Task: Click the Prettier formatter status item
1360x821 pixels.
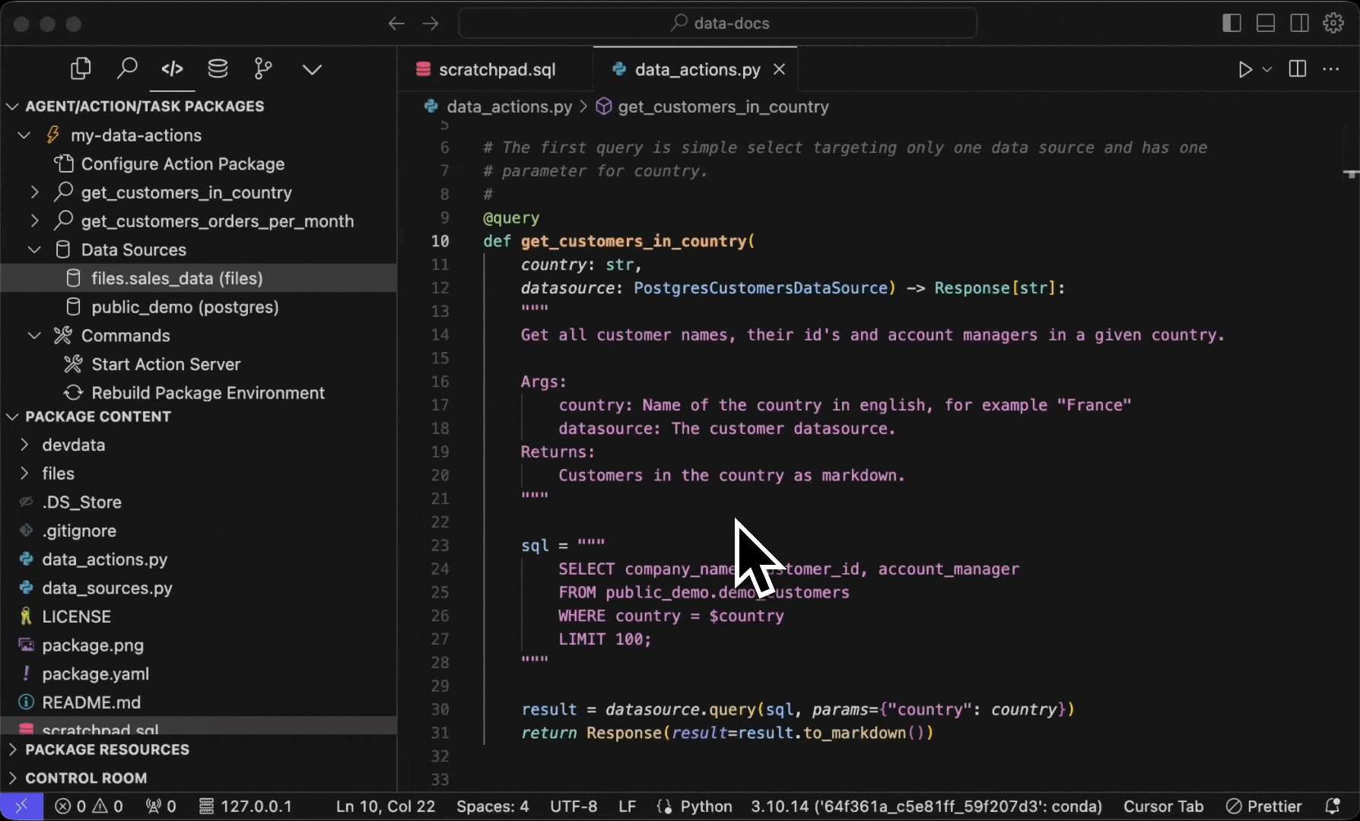Action: click(1264, 807)
